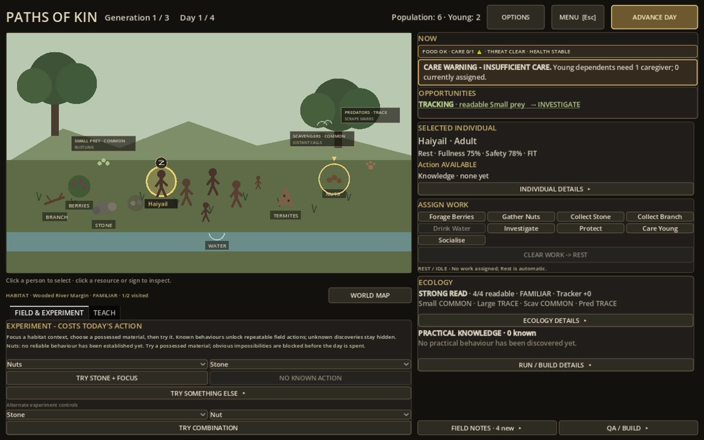Click the berries bush resource
This screenshot has width=704, height=440.
[x=79, y=186]
